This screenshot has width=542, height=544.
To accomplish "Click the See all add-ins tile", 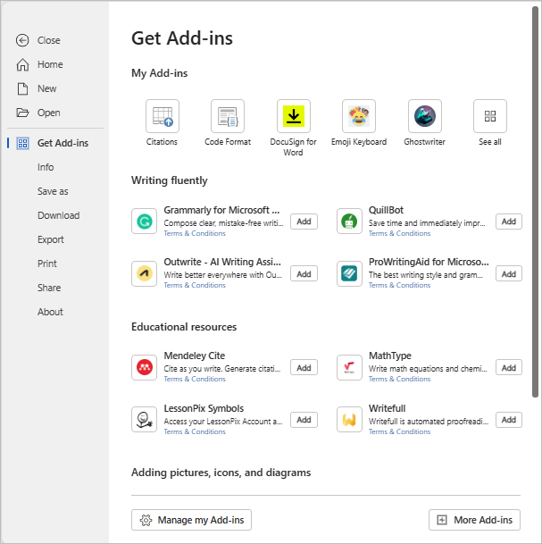I will click(x=490, y=116).
